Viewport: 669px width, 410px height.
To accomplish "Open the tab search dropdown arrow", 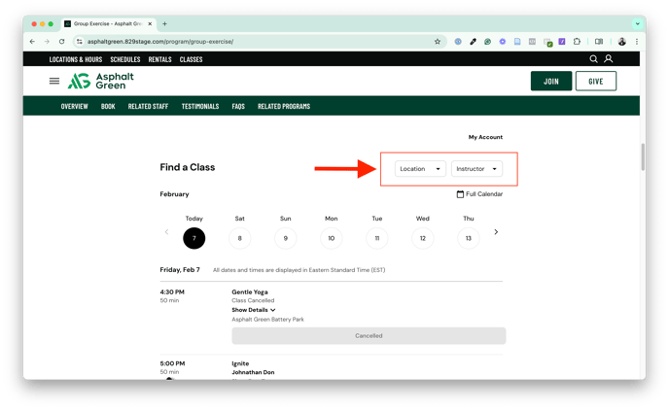I will pos(638,24).
